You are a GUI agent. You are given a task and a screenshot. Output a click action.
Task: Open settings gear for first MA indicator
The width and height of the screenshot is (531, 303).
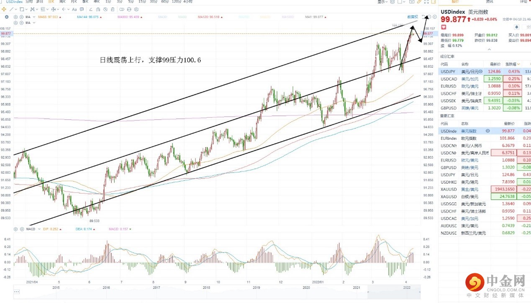coord(15,17)
